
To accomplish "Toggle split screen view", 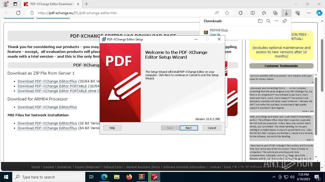I will tap(253, 13).
